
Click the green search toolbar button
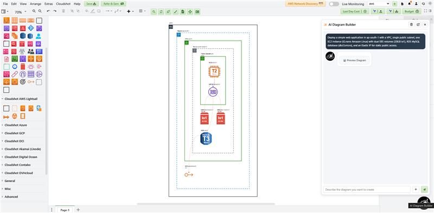pos(154,11)
